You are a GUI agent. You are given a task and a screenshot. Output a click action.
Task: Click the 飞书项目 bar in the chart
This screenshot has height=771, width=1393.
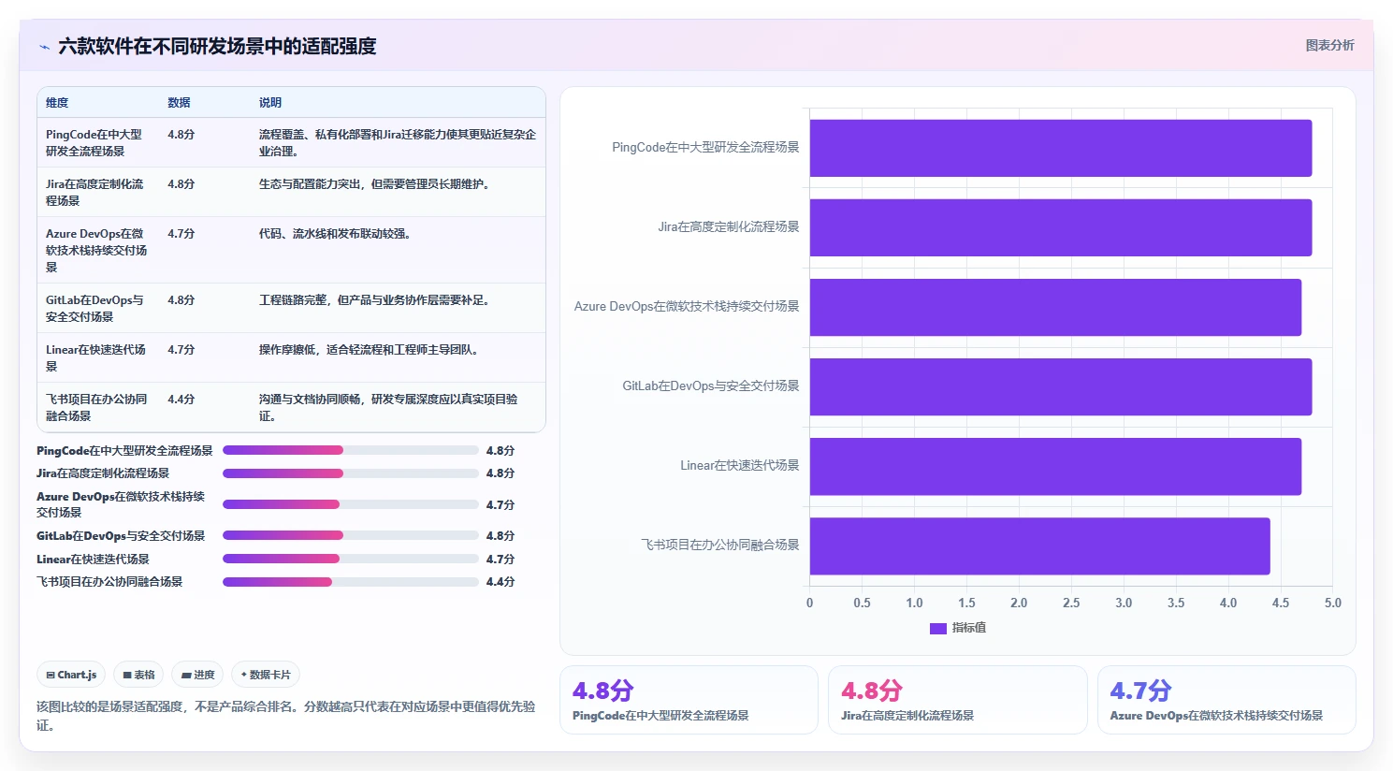(x=1039, y=546)
